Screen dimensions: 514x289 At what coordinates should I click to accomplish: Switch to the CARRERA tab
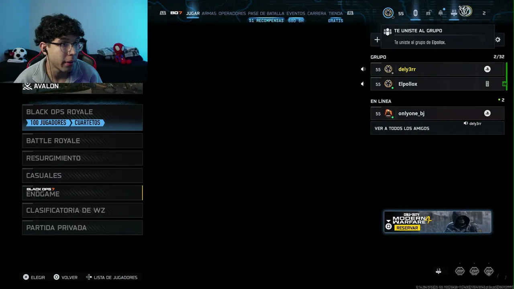click(x=317, y=13)
